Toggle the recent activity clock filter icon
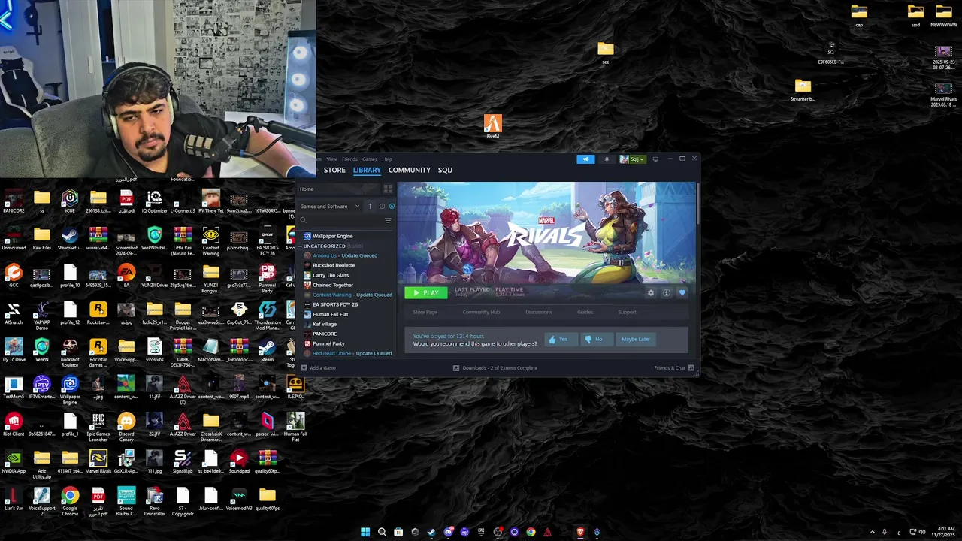The image size is (962, 541). tap(382, 206)
